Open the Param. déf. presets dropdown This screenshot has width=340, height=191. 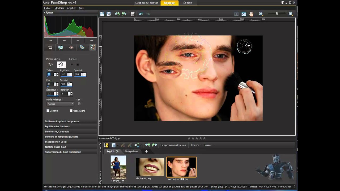(50, 64)
